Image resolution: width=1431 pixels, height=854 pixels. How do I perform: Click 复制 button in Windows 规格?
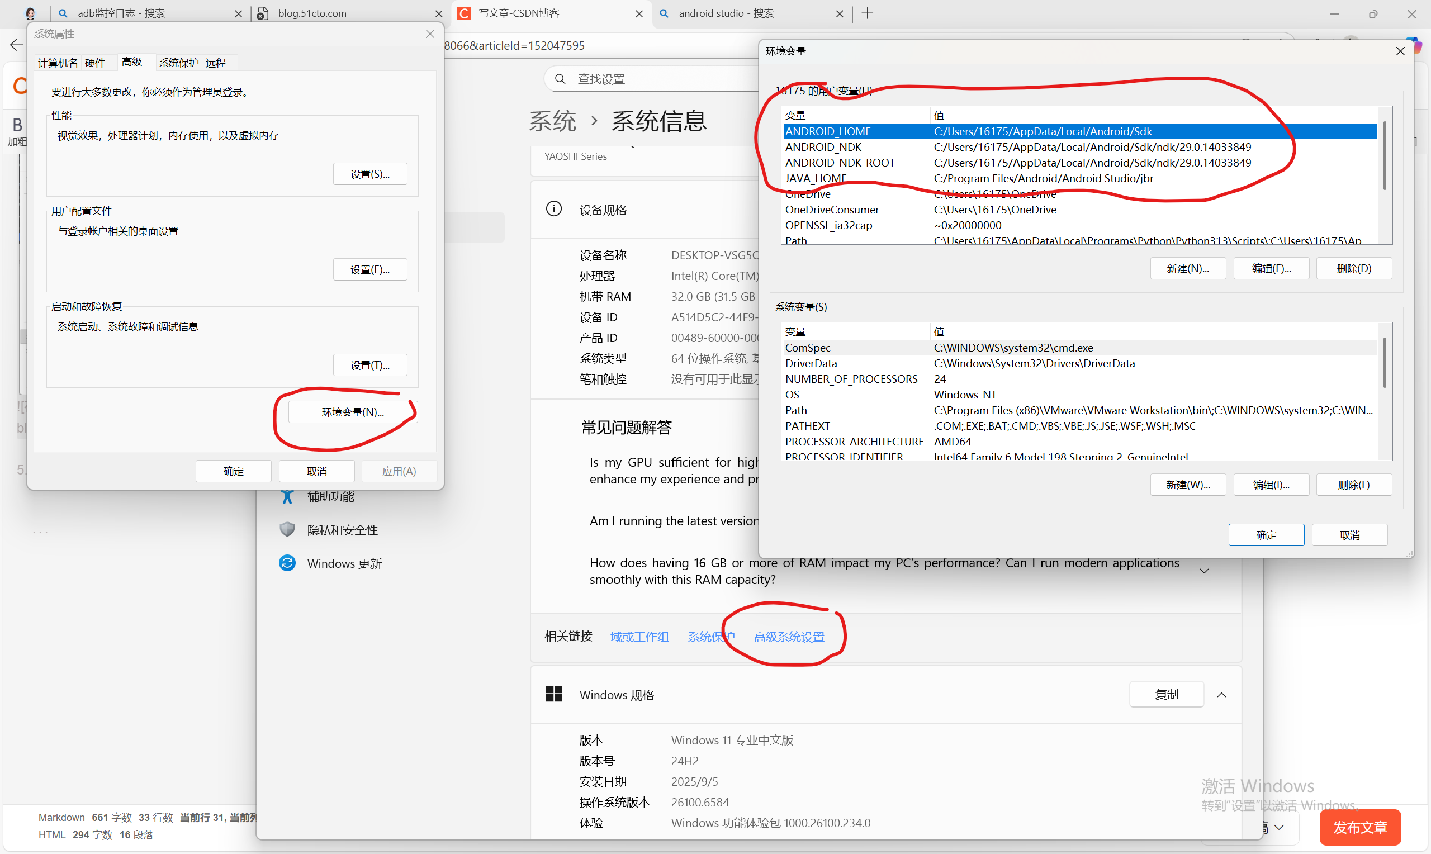[x=1166, y=694]
